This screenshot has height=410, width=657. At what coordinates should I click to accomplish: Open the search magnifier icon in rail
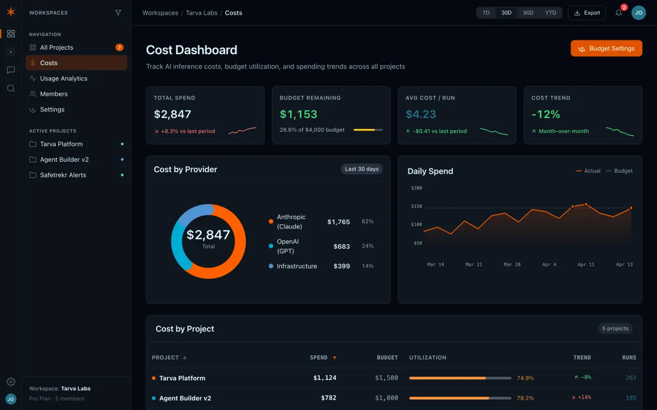pyautogui.click(x=11, y=88)
